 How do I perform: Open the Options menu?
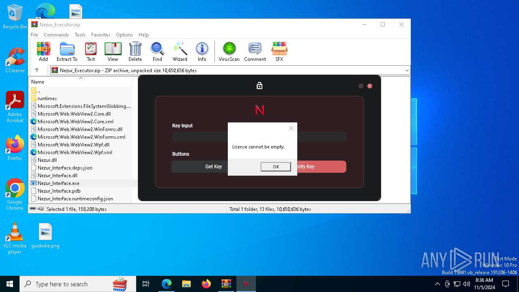tap(124, 35)
